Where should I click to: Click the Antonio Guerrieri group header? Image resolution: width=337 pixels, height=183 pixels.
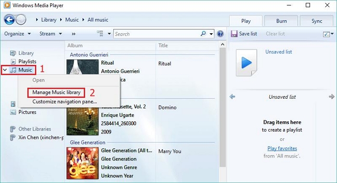pos(89,54)
